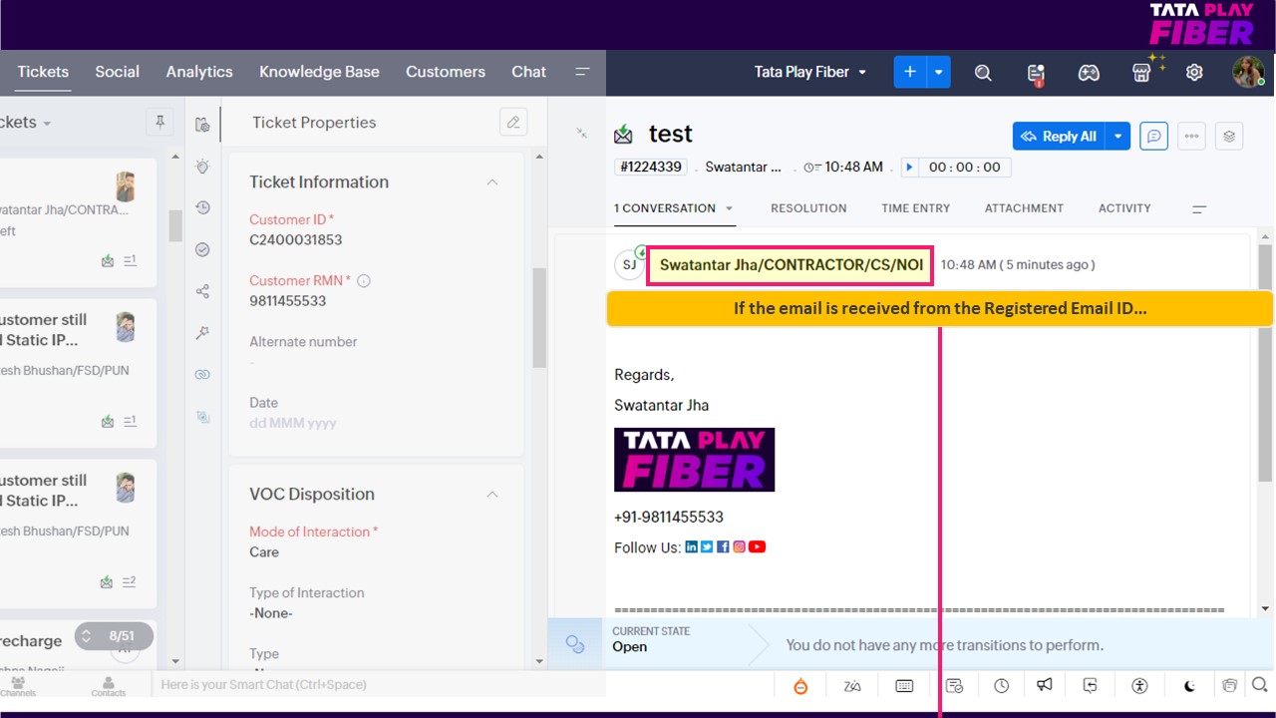The image size is (1276, 718).
Task: Click the Customer ID value C2400031853
Action: click(296, 239)
